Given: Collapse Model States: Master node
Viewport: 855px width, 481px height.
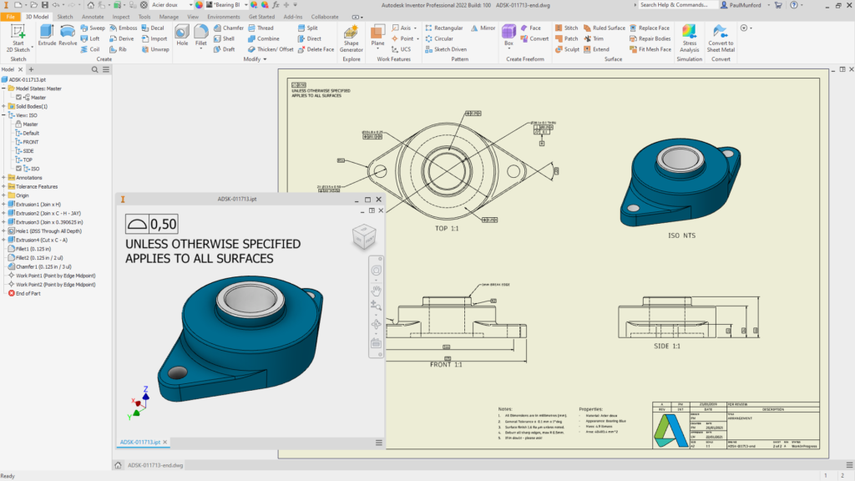Looking at the screenshot, I should point(4,89).
